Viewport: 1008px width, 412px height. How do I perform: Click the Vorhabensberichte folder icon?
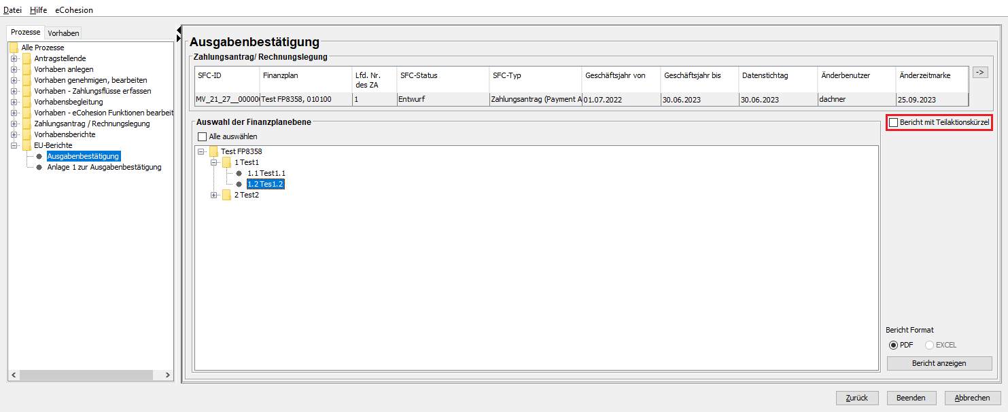(27, 134)
